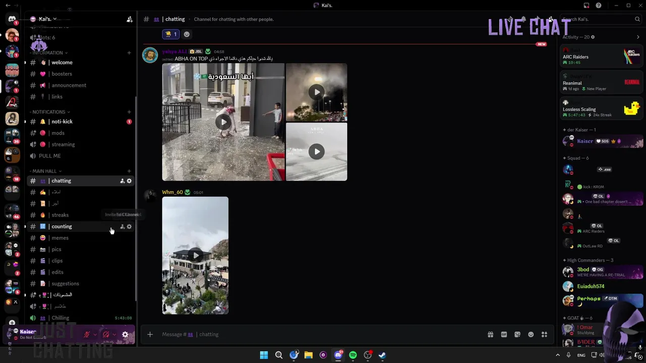The image size is (646, 363).
Task: Open the Help question-mark icon
Action: [599, 6]
